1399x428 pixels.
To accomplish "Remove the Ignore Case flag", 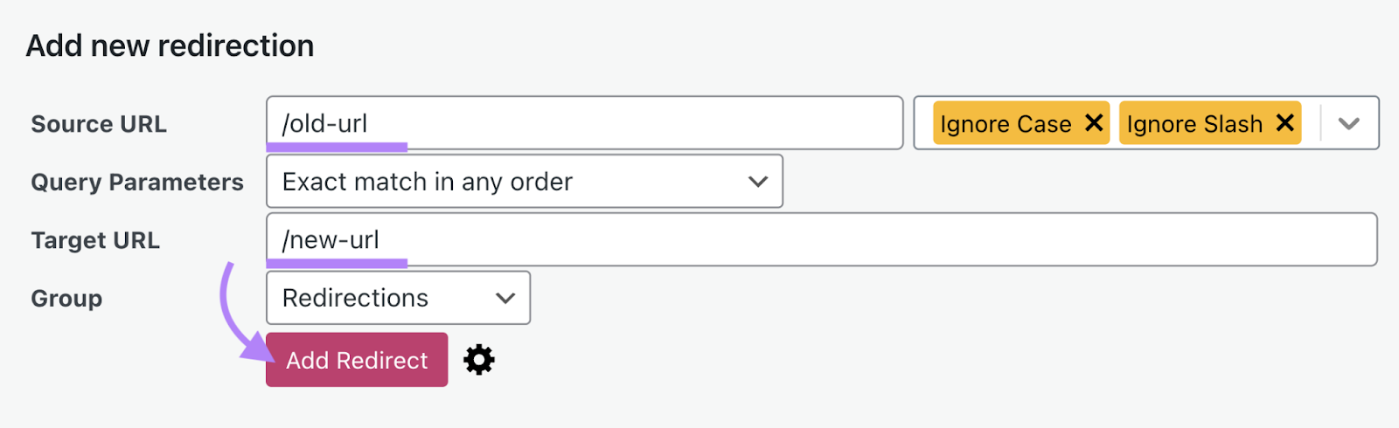I will click(x=1094, y=123).
